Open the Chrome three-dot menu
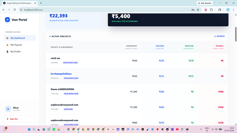The image size is (237, 133). 233,10
